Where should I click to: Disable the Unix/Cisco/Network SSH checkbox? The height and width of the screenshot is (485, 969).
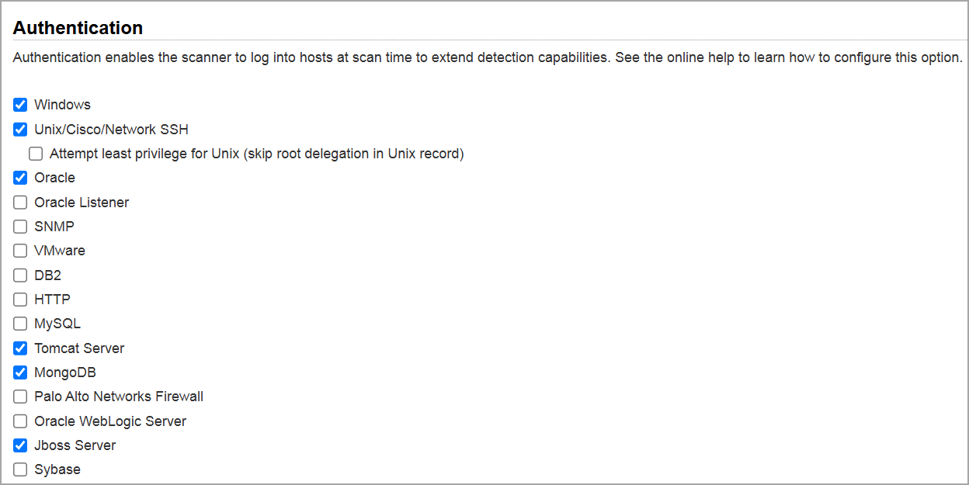pos(19,129)
